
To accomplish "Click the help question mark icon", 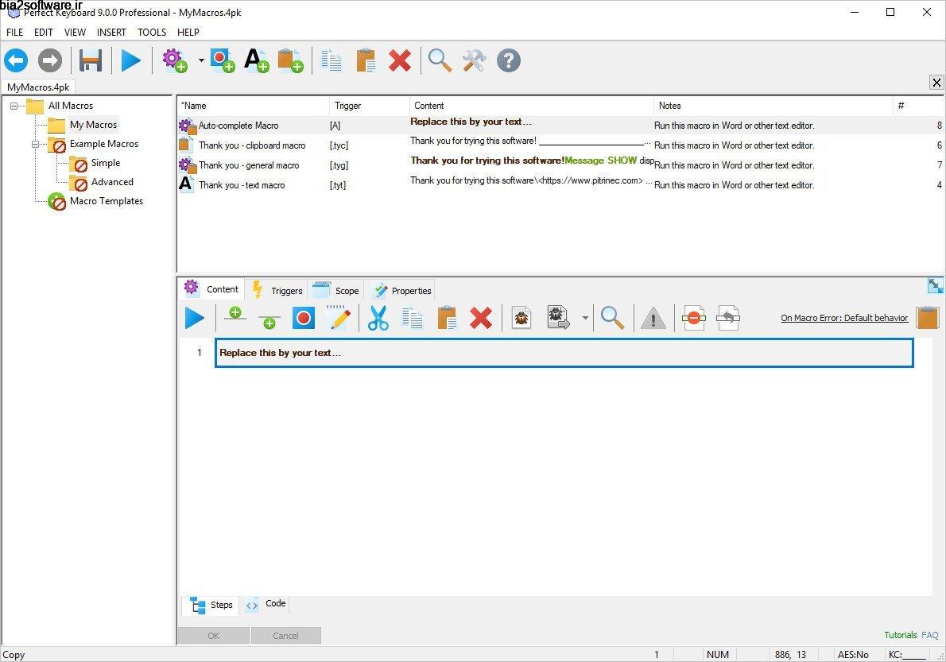I will [509, 60].
